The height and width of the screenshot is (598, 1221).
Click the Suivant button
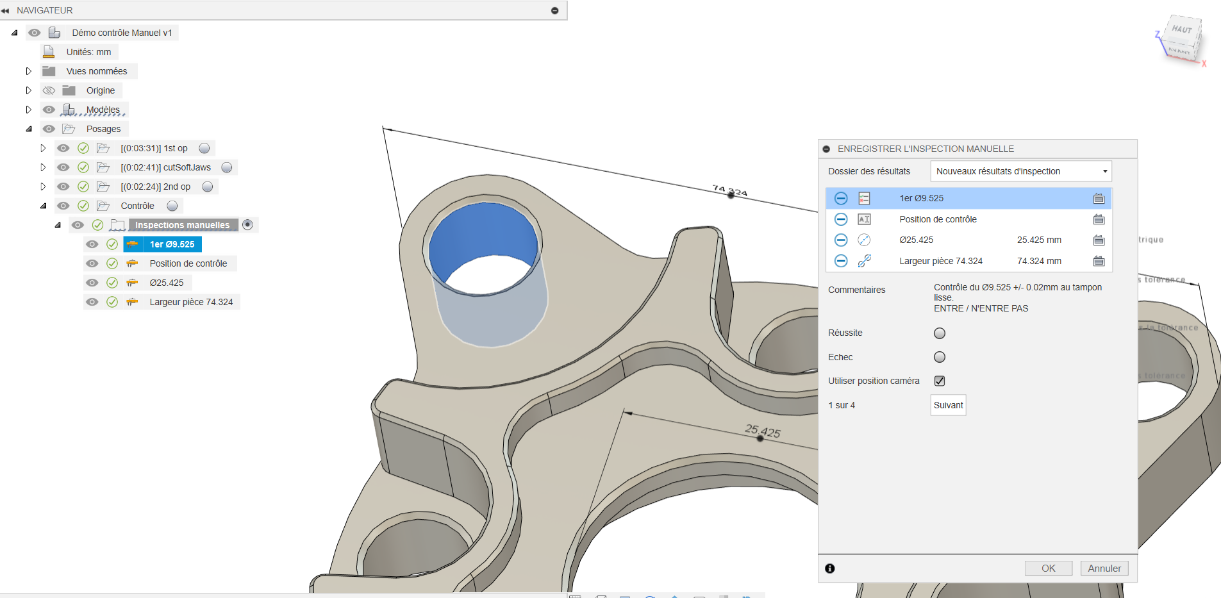[x=948, y=405]
